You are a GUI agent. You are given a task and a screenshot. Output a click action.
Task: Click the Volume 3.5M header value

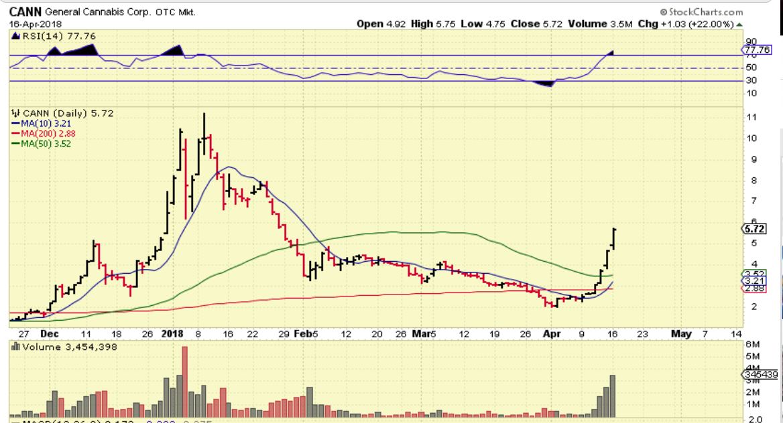[600, 24]
